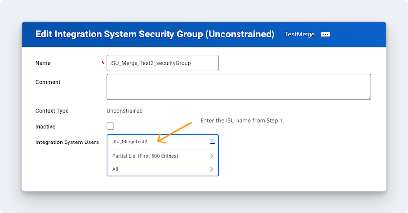
Task: Click the Integration System Users label
Action: coord(67,142)
